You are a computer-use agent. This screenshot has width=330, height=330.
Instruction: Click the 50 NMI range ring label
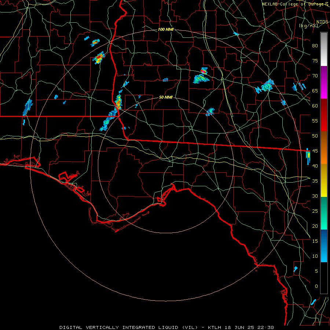pos(166,97)
